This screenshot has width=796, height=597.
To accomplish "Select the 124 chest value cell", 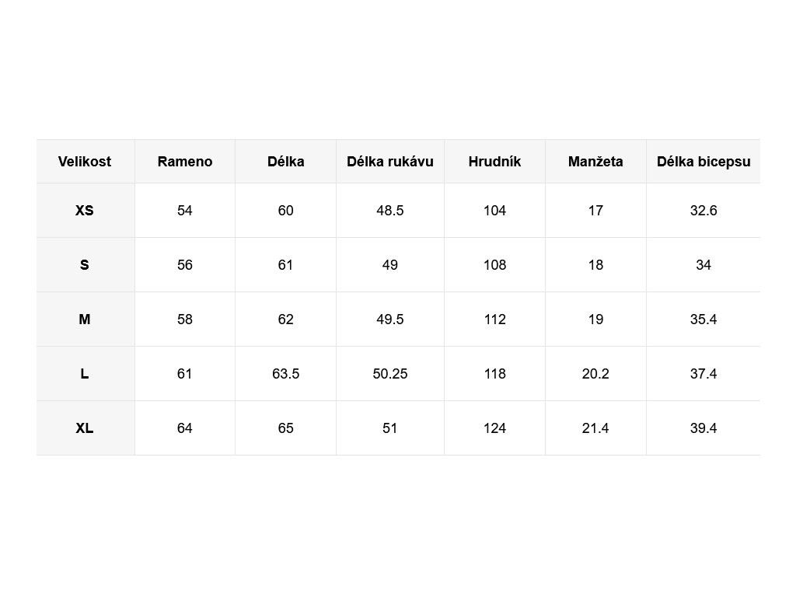I will (494, 428).
